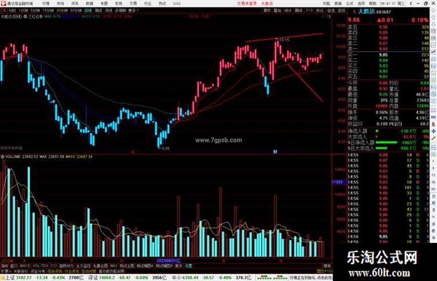The width and height of the screenshot is (437, 281).
Task: Select the 周线 weekly period tab
Action: pos(98,10)
